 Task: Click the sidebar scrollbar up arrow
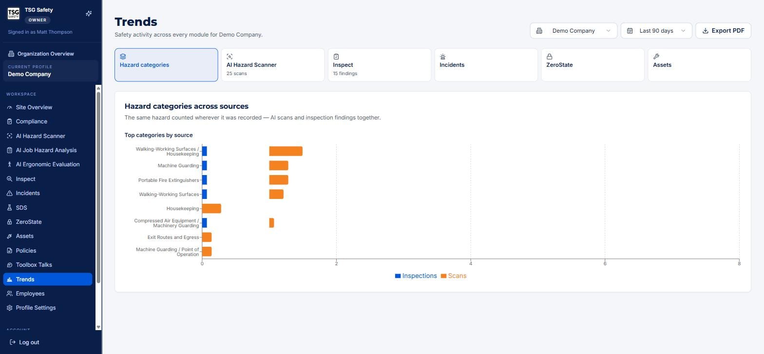98,88
